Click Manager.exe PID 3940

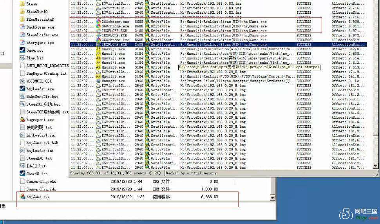[x=139, y=81]
